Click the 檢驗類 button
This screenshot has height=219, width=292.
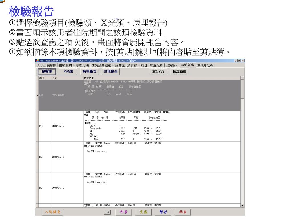[x=47, y=72]
